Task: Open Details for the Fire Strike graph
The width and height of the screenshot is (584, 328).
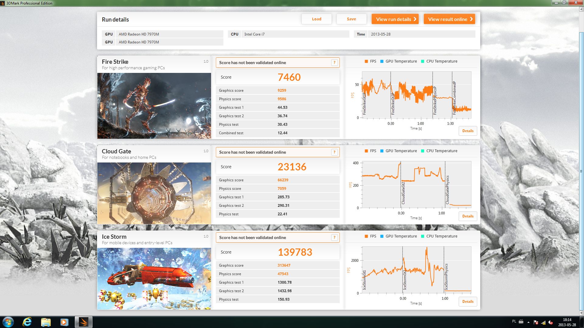Action: point(468,131)
